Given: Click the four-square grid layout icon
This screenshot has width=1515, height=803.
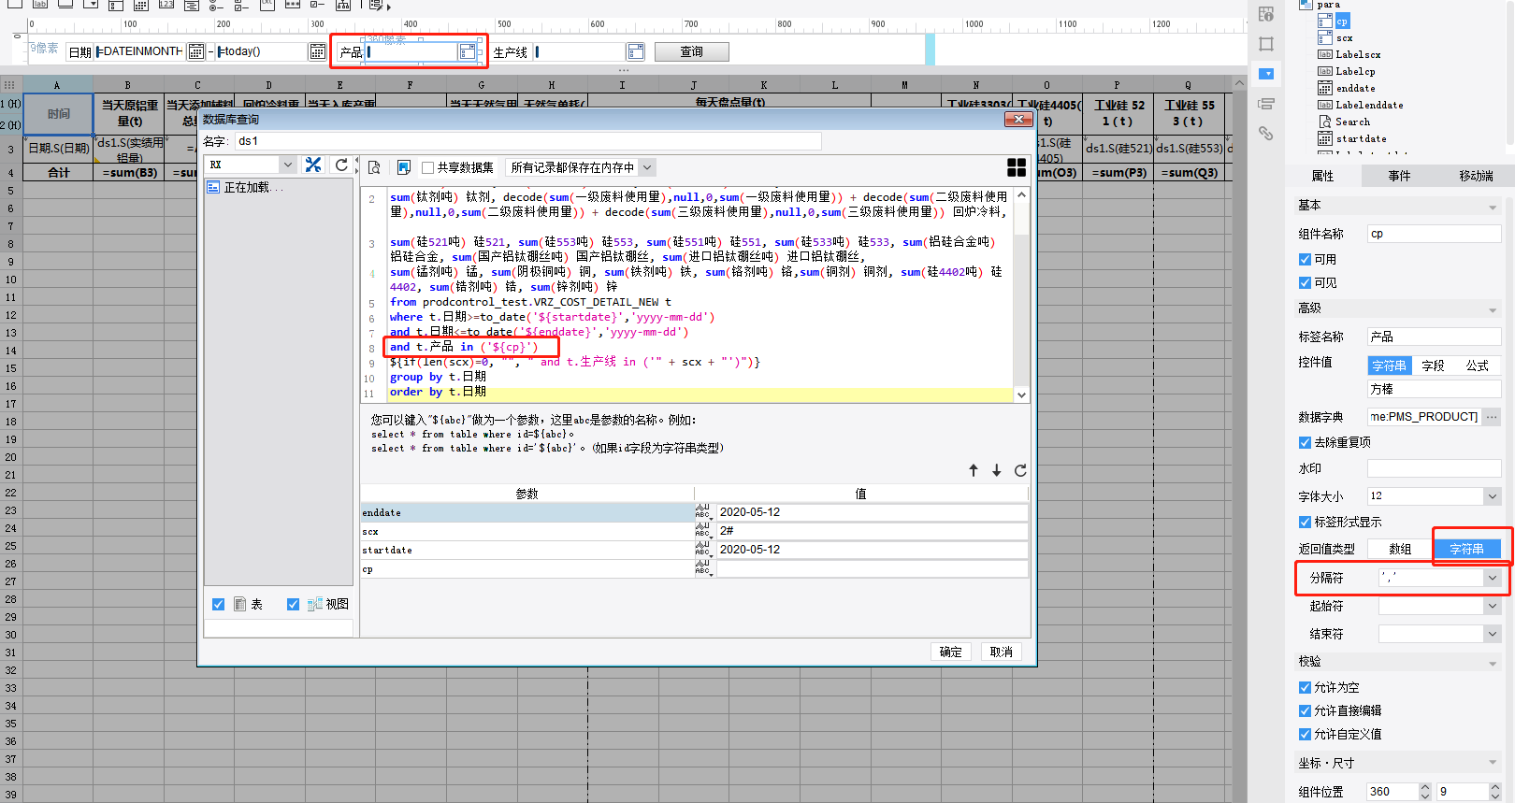Looking at the screenshot, I should tap(1017, 167).
